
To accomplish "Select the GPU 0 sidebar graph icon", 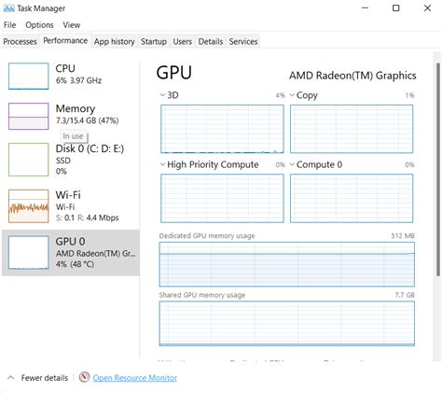I will click(x=29, y=252).
